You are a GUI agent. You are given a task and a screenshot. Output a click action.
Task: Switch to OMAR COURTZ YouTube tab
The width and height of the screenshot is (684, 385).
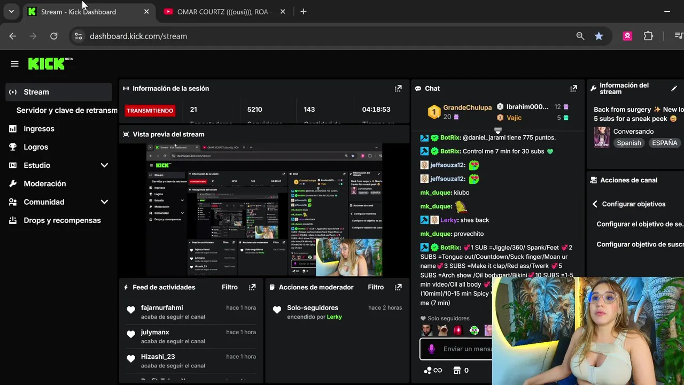pyautogui.click(x=224, y=12)
